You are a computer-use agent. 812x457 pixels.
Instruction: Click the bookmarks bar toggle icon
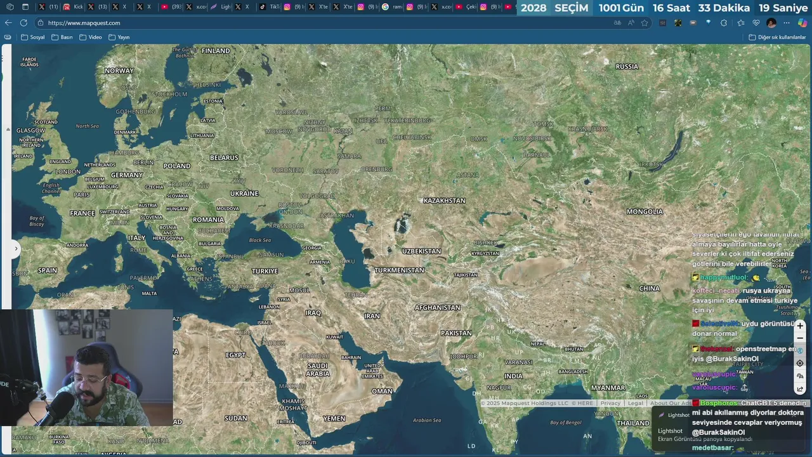[8, 37]
